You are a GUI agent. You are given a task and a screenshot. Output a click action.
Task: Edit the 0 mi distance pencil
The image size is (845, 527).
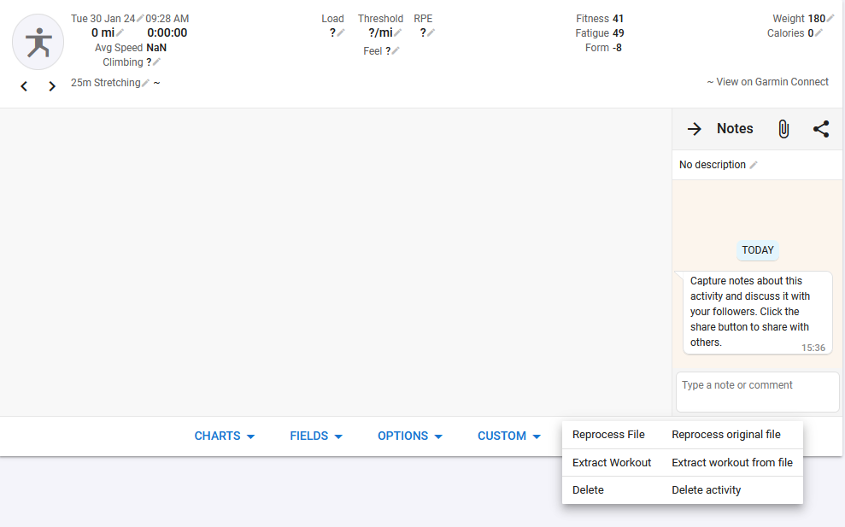(120, 32)
